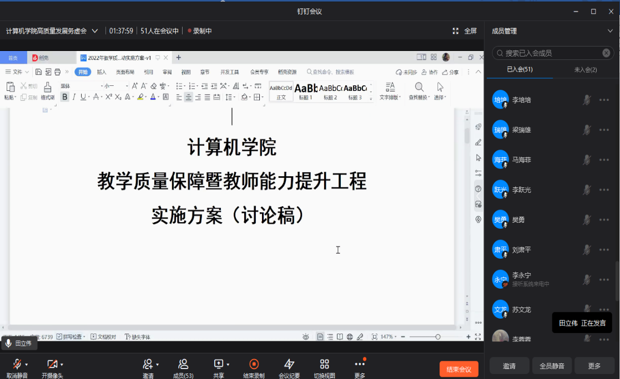Click the 格式刷 format painter
Viewport: 620px width, 379px height.
click(47, 91)
